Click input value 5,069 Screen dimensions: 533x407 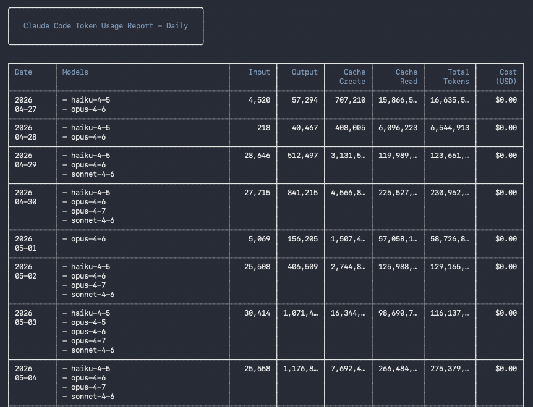(x=259, y=239)
